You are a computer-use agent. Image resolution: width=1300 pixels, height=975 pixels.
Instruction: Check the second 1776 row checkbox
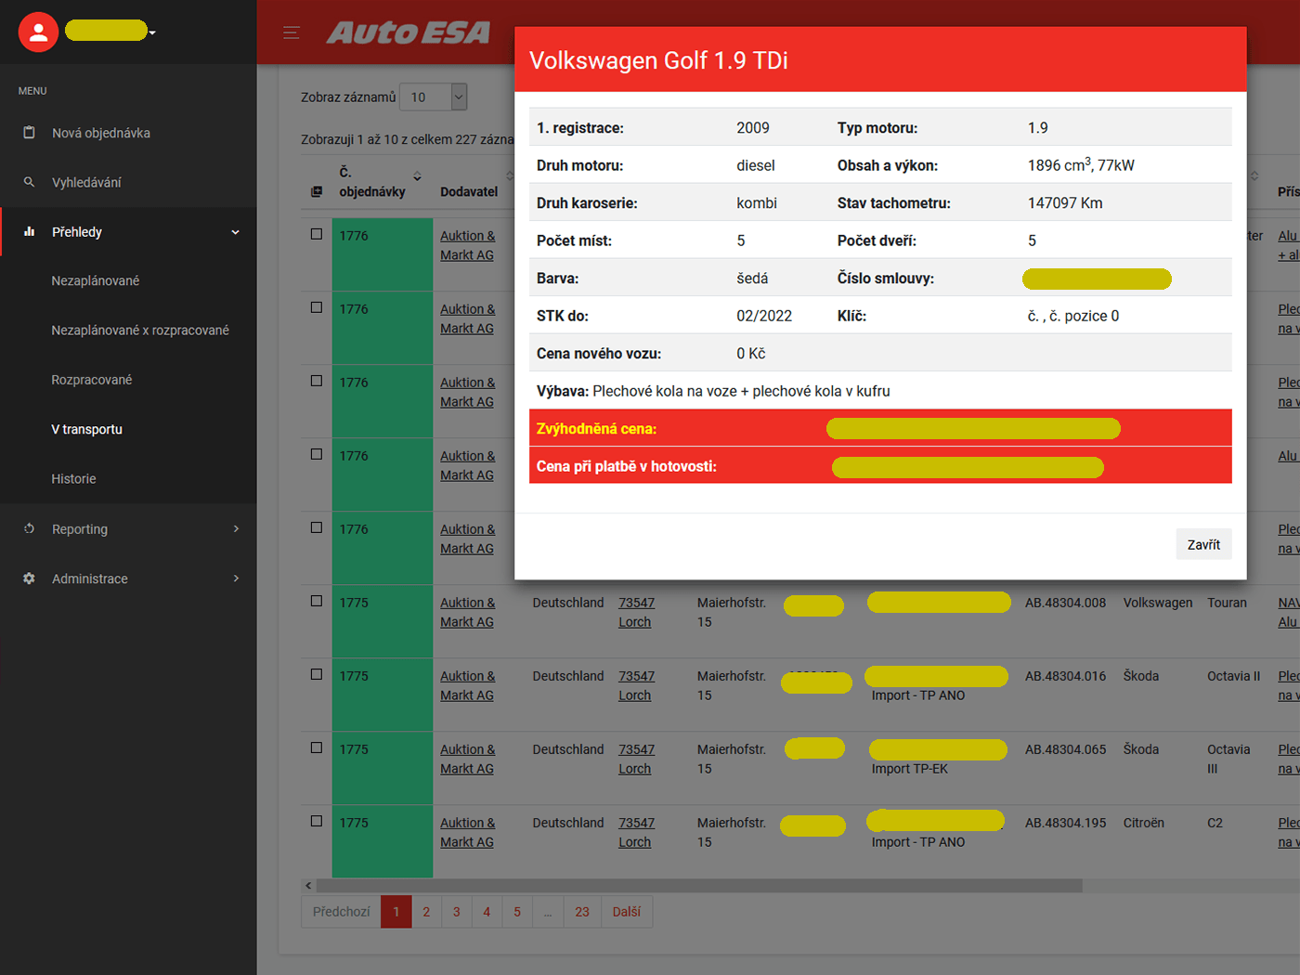[x=317, y=307]
